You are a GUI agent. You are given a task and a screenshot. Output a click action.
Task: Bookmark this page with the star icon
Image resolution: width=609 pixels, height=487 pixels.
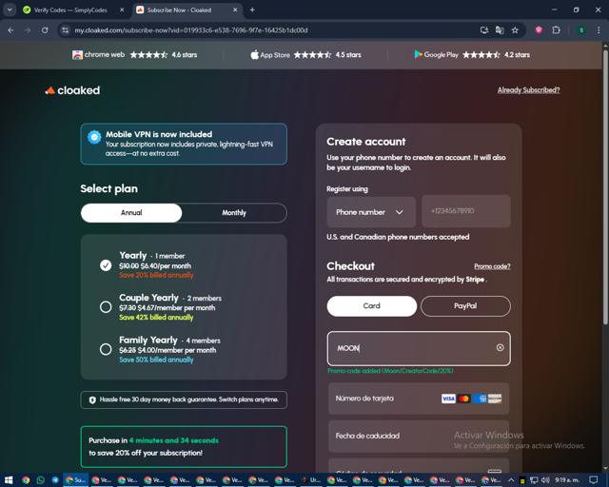click(x=515, y=30)
